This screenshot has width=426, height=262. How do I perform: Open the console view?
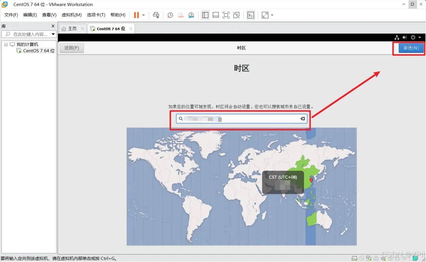[251, 15]
